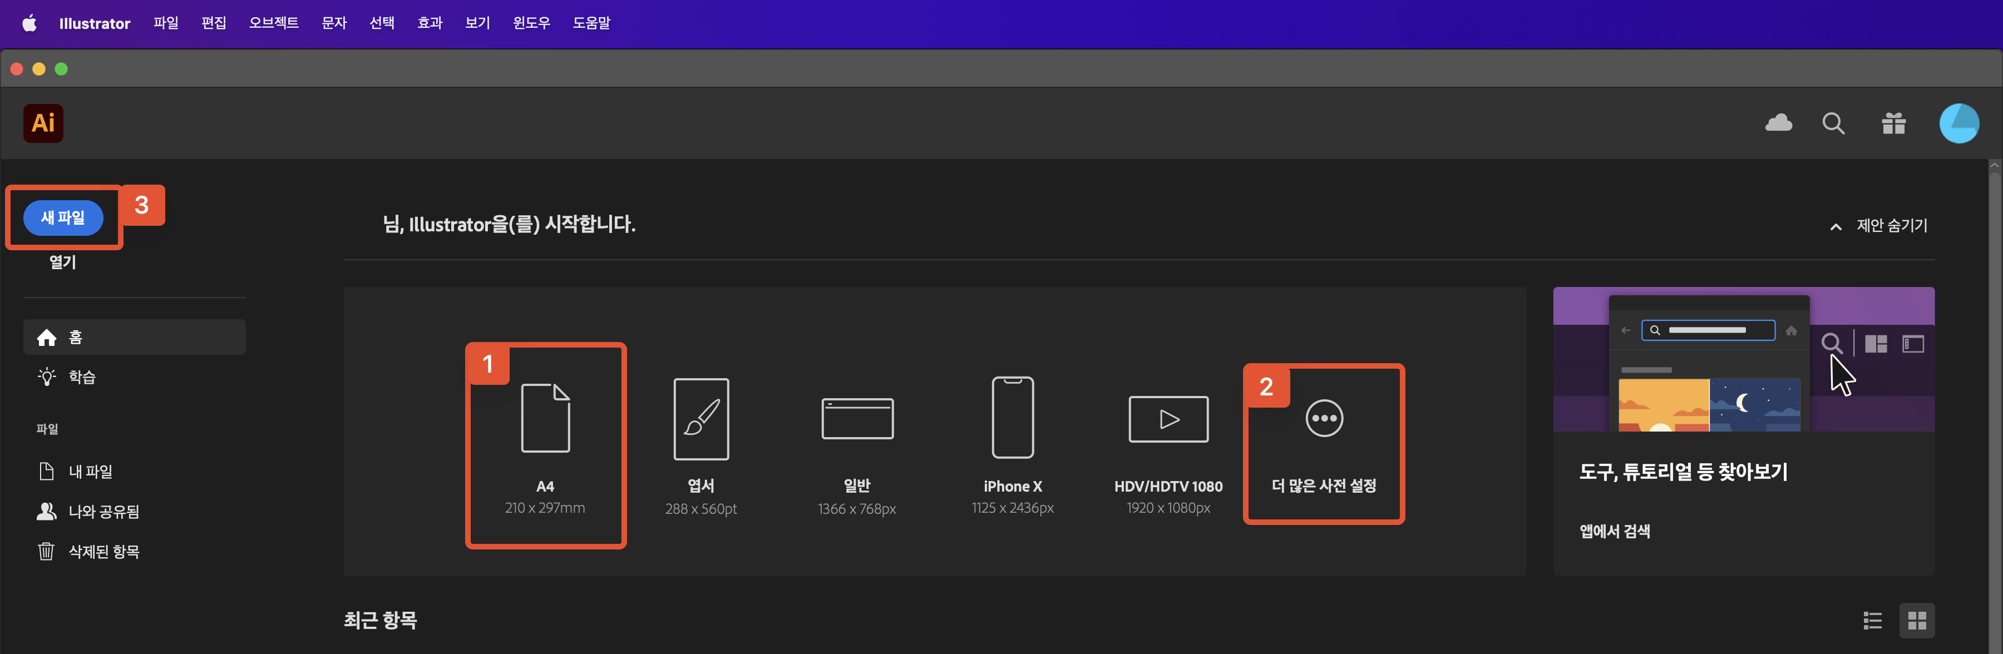Screen dimensions: 2003x654
Task: Open the Creative Cloud sync status icon
Action: (x=1778, y=123)
